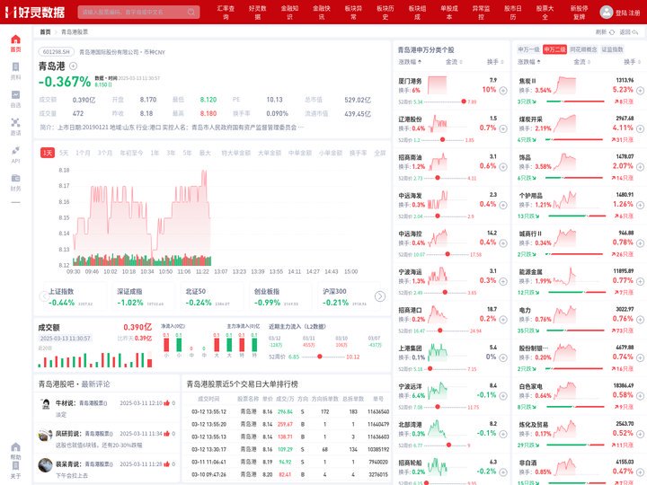
Task: Focus the stock code search field
Action: point(138,12)
